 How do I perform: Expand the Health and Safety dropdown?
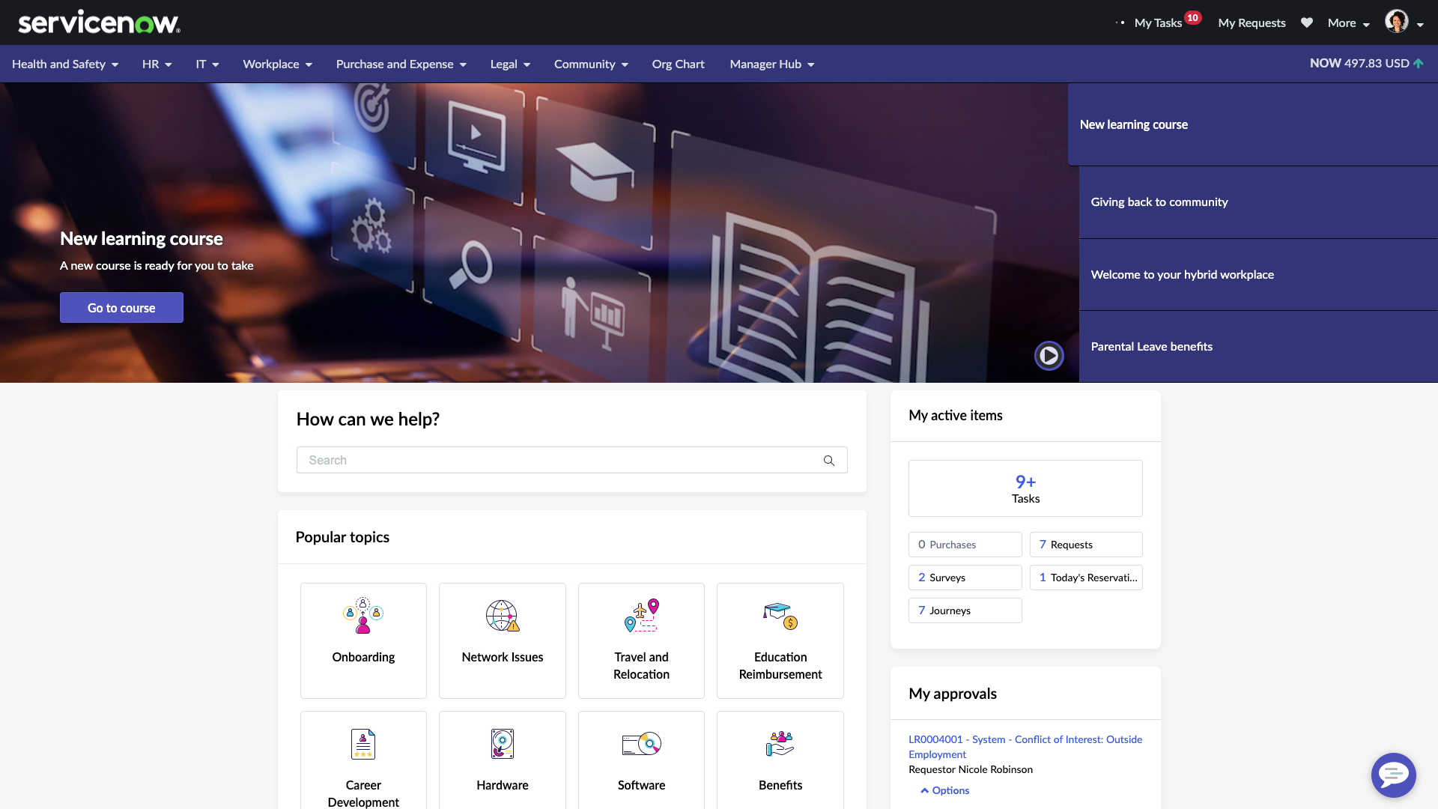tap(63, 63)
